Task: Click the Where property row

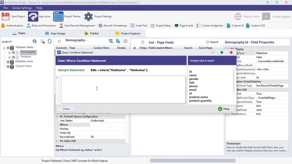Action: [92, 125]
